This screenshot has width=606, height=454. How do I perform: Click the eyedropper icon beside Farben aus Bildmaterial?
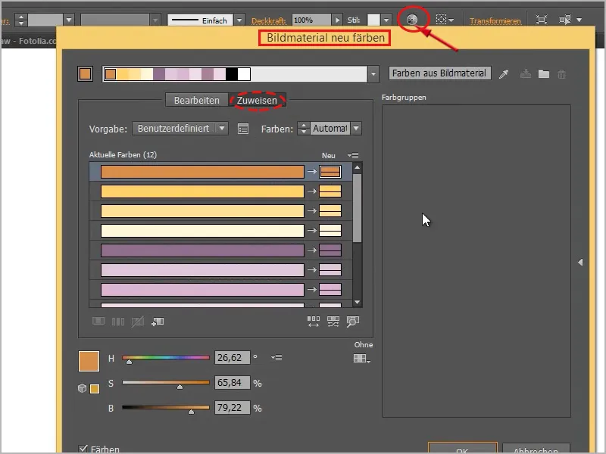504,73
